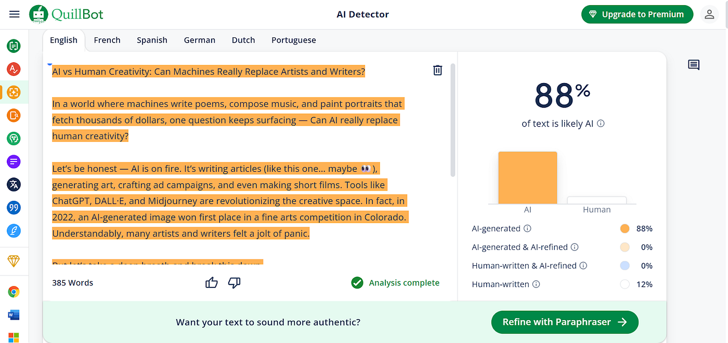Screen dimensions: 728x343
Task: Open the hamburger navigation menu
Action: (15, 14)
